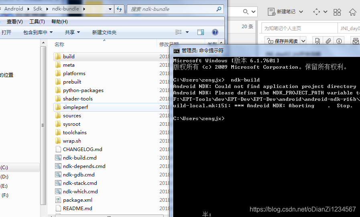360x217 pixels.
Task: Click the command prompt window icon
Action: [176, 51]
